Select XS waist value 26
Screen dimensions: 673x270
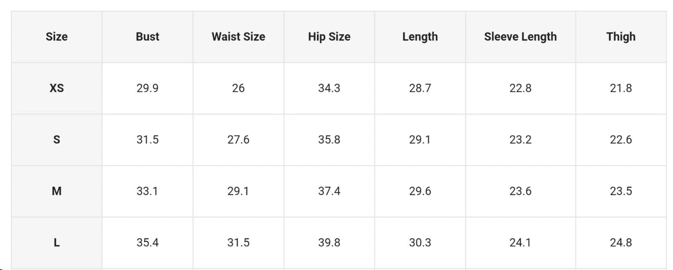pos(238,88)
